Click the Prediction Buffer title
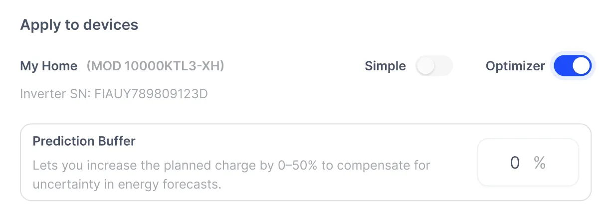The width and height of the screenshot is (613, 213). click(x=84, y=141)
